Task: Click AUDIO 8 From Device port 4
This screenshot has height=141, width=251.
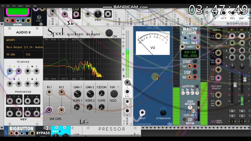Action: pos(37,101)
